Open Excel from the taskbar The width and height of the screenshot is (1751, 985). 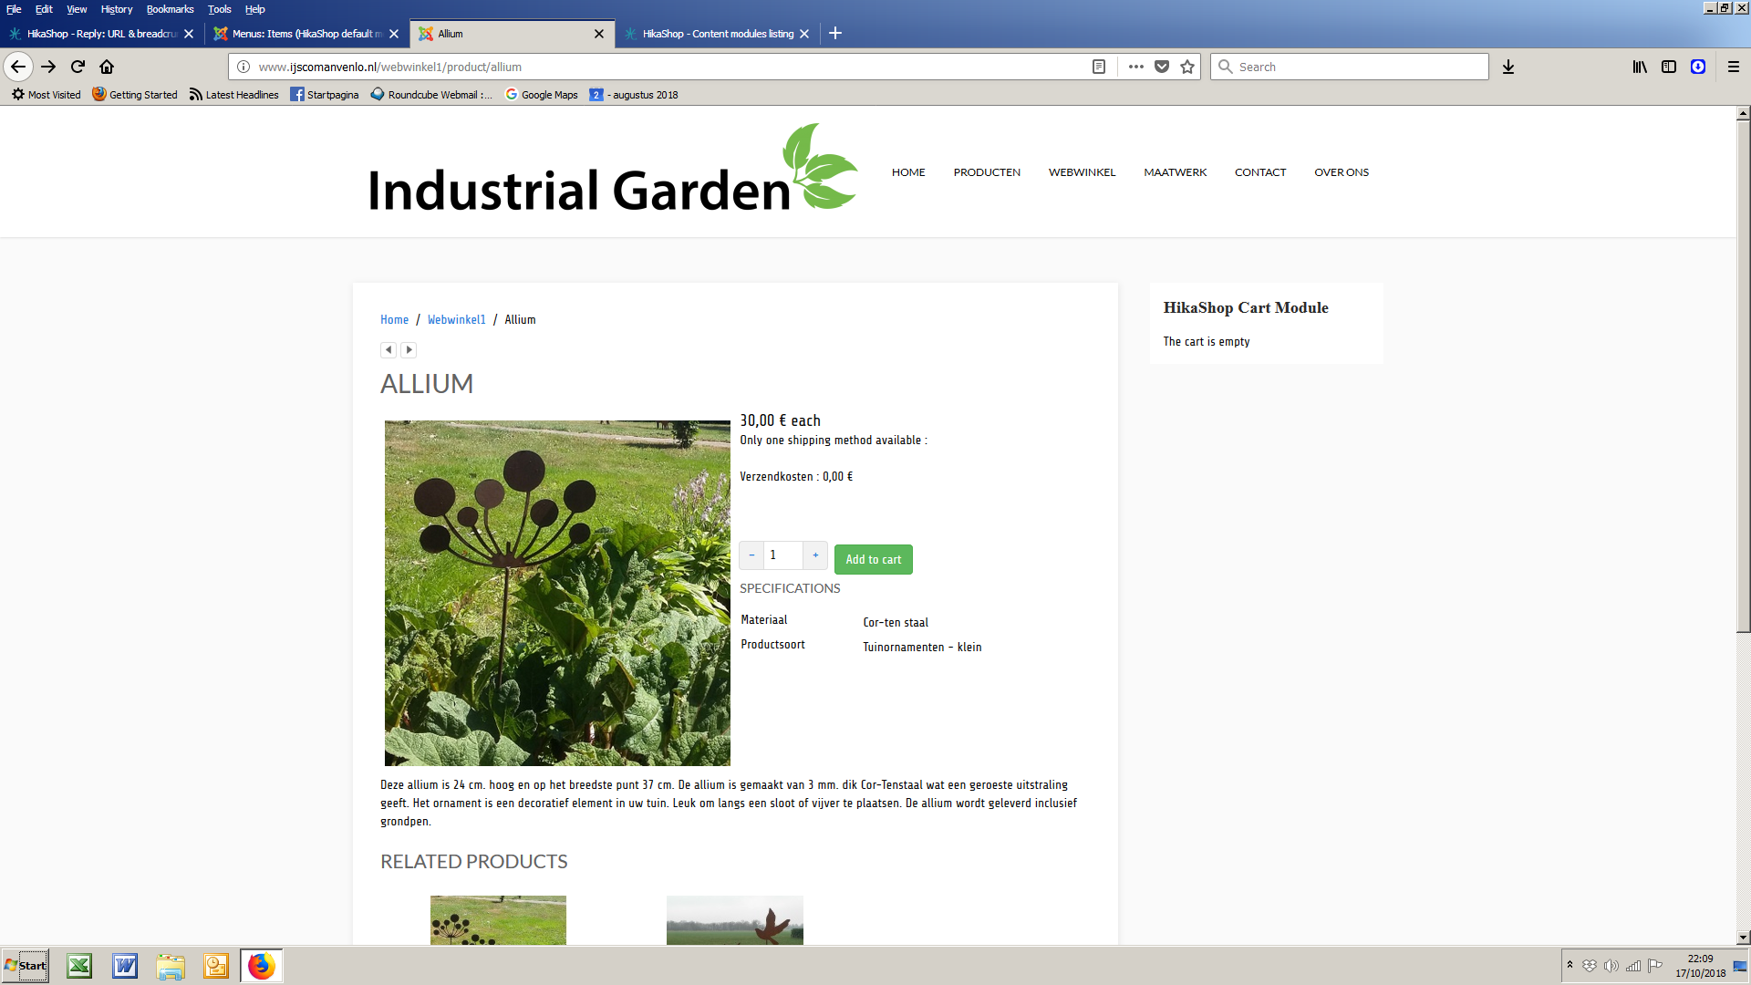click(79, 966)
